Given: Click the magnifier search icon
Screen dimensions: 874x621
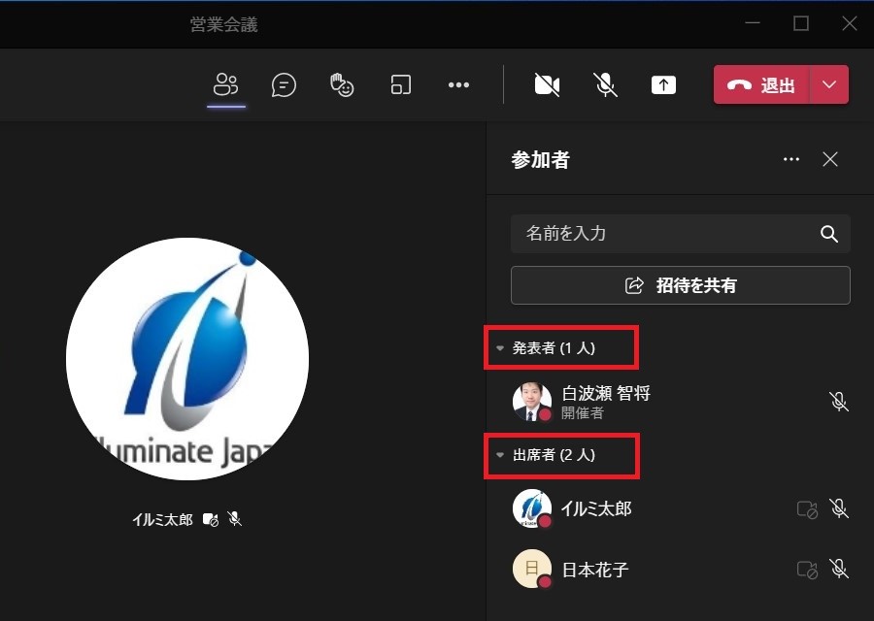Looking at the screenshot, I should point(829,234).
